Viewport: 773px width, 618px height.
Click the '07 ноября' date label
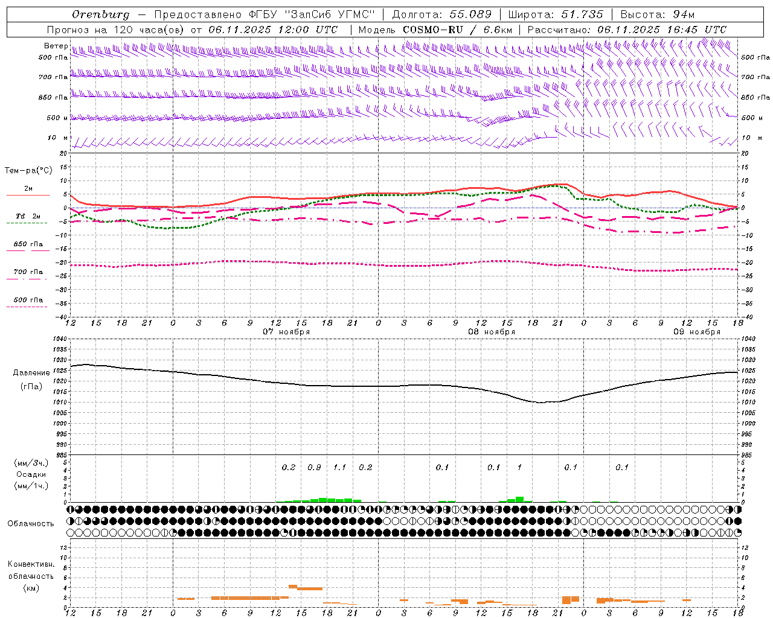coord(286,332)
